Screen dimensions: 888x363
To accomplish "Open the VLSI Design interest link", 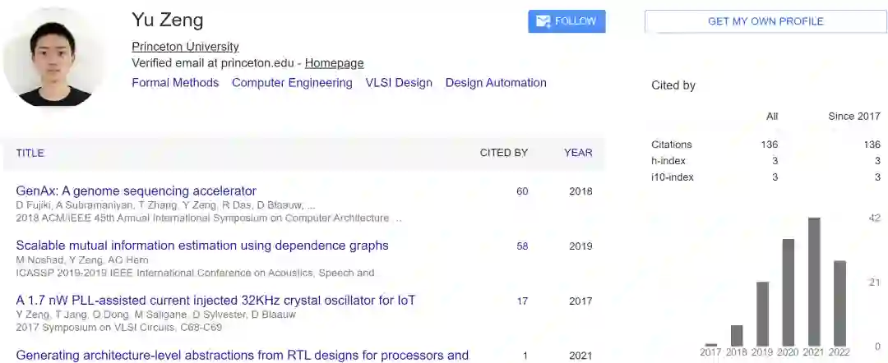I will pyautogui.click(x=399, y=83).
